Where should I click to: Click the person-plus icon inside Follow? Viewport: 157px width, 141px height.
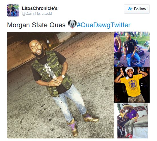click(130, 9)
